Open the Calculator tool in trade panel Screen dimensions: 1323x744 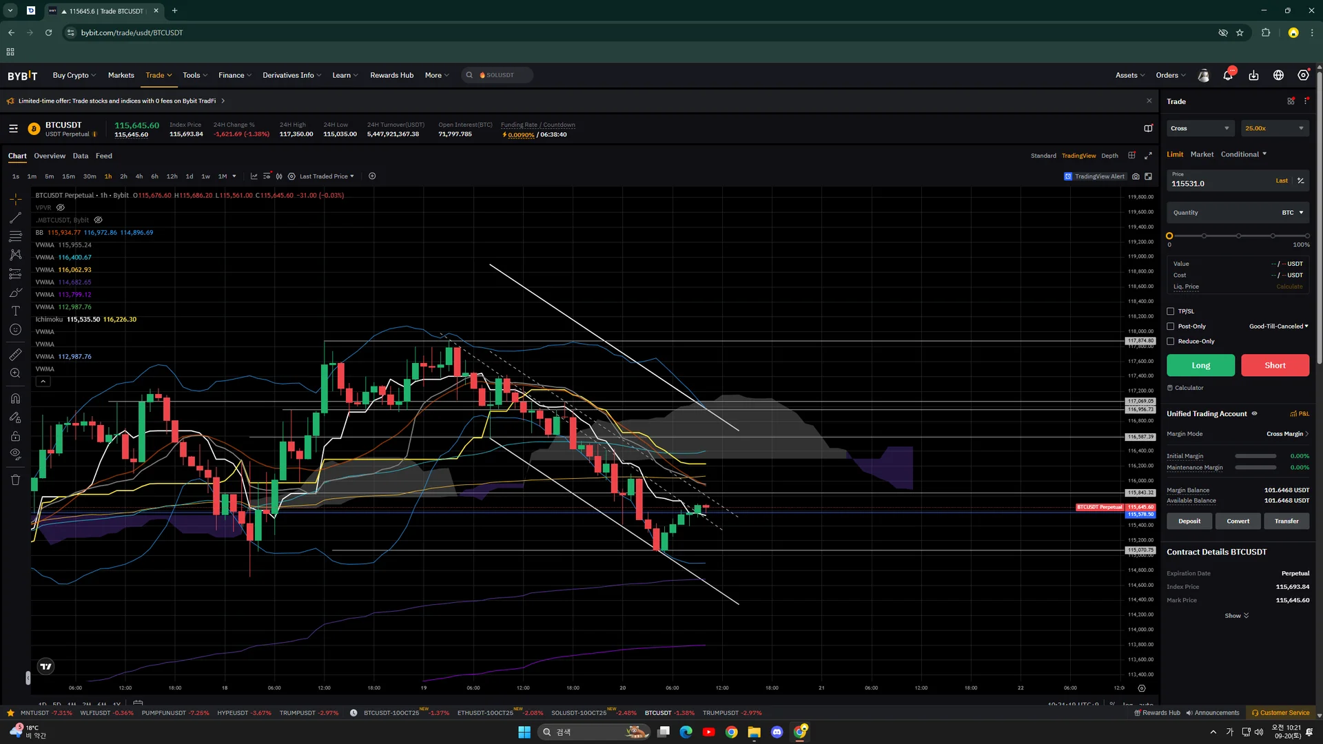point(1185,388)
